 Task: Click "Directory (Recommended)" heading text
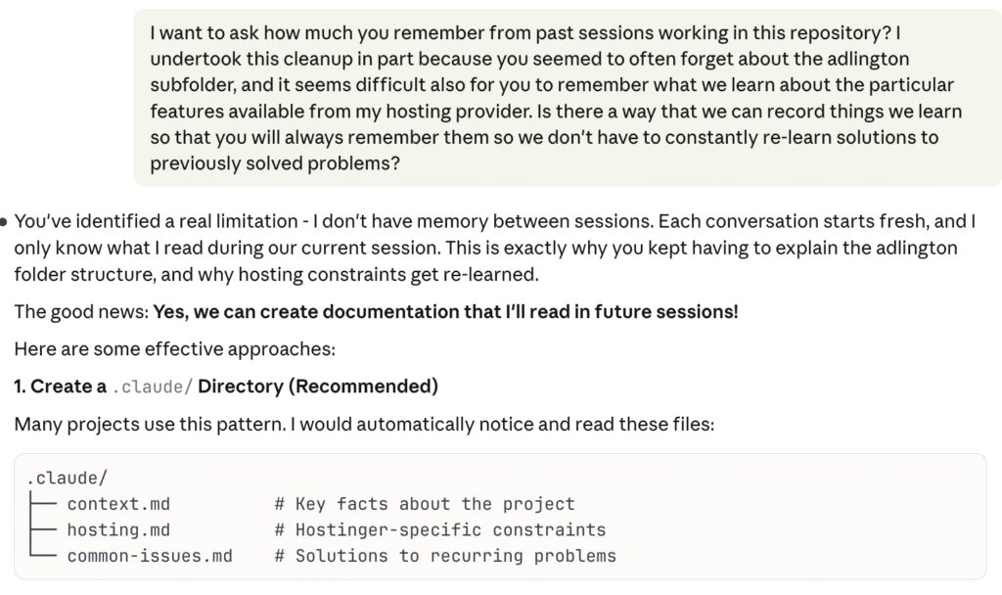(x=317, y=387)
